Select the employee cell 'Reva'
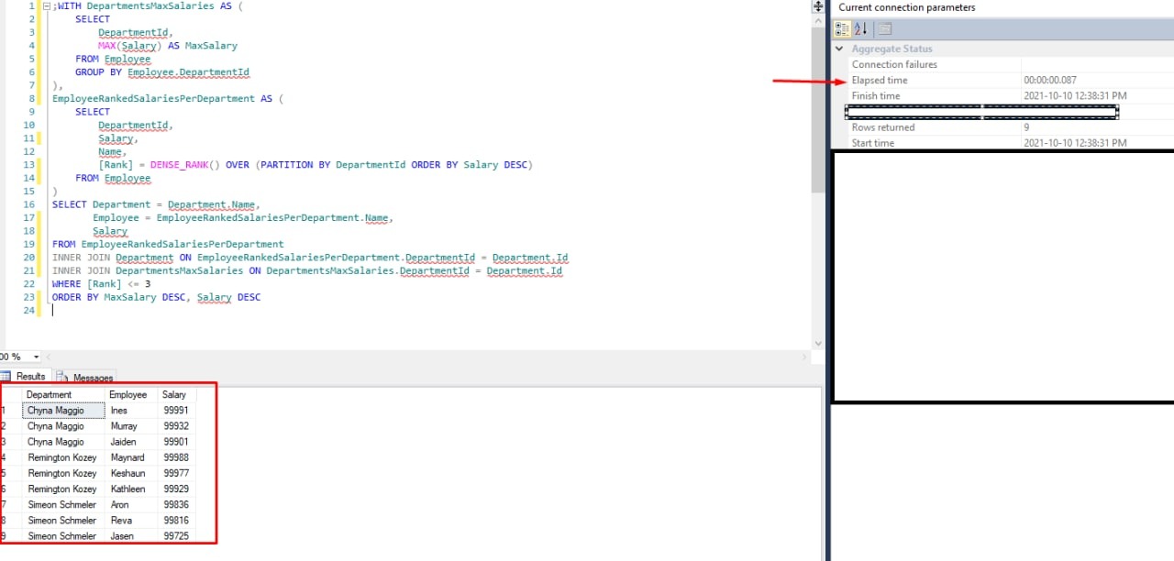Screen dimensions: 1174x561 coord(131,520)
